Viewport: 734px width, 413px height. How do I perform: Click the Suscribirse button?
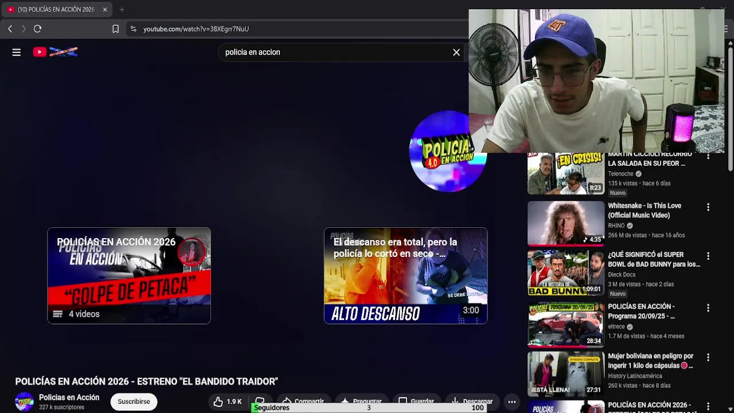[x=134, y=402]
